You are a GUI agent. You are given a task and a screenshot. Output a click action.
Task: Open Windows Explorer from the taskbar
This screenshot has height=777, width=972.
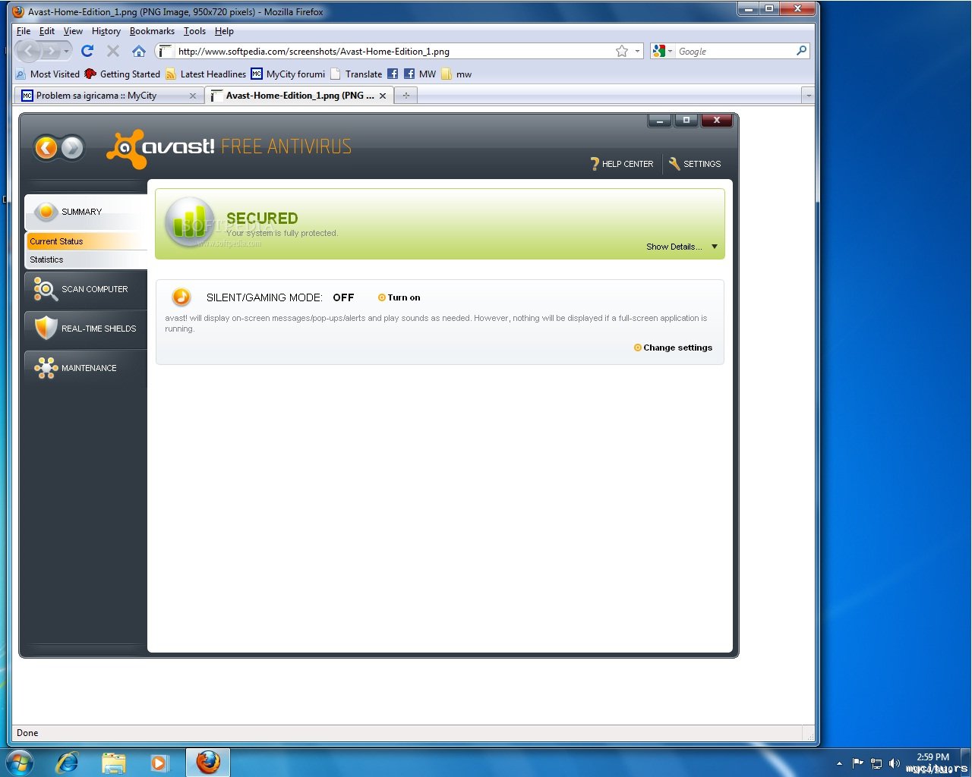[113, 763]
